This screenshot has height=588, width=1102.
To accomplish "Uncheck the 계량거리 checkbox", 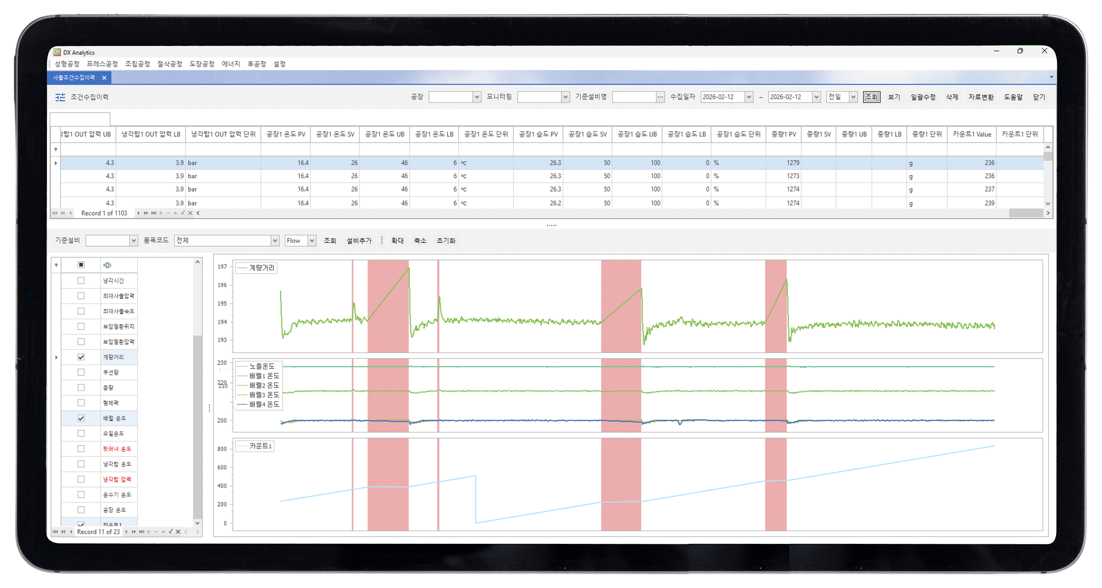I will pyautogui.click(x=81, y=357).
